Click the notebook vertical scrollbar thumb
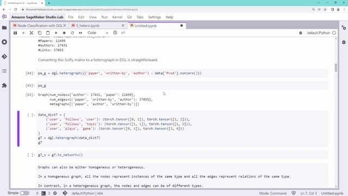 point(336,68)
